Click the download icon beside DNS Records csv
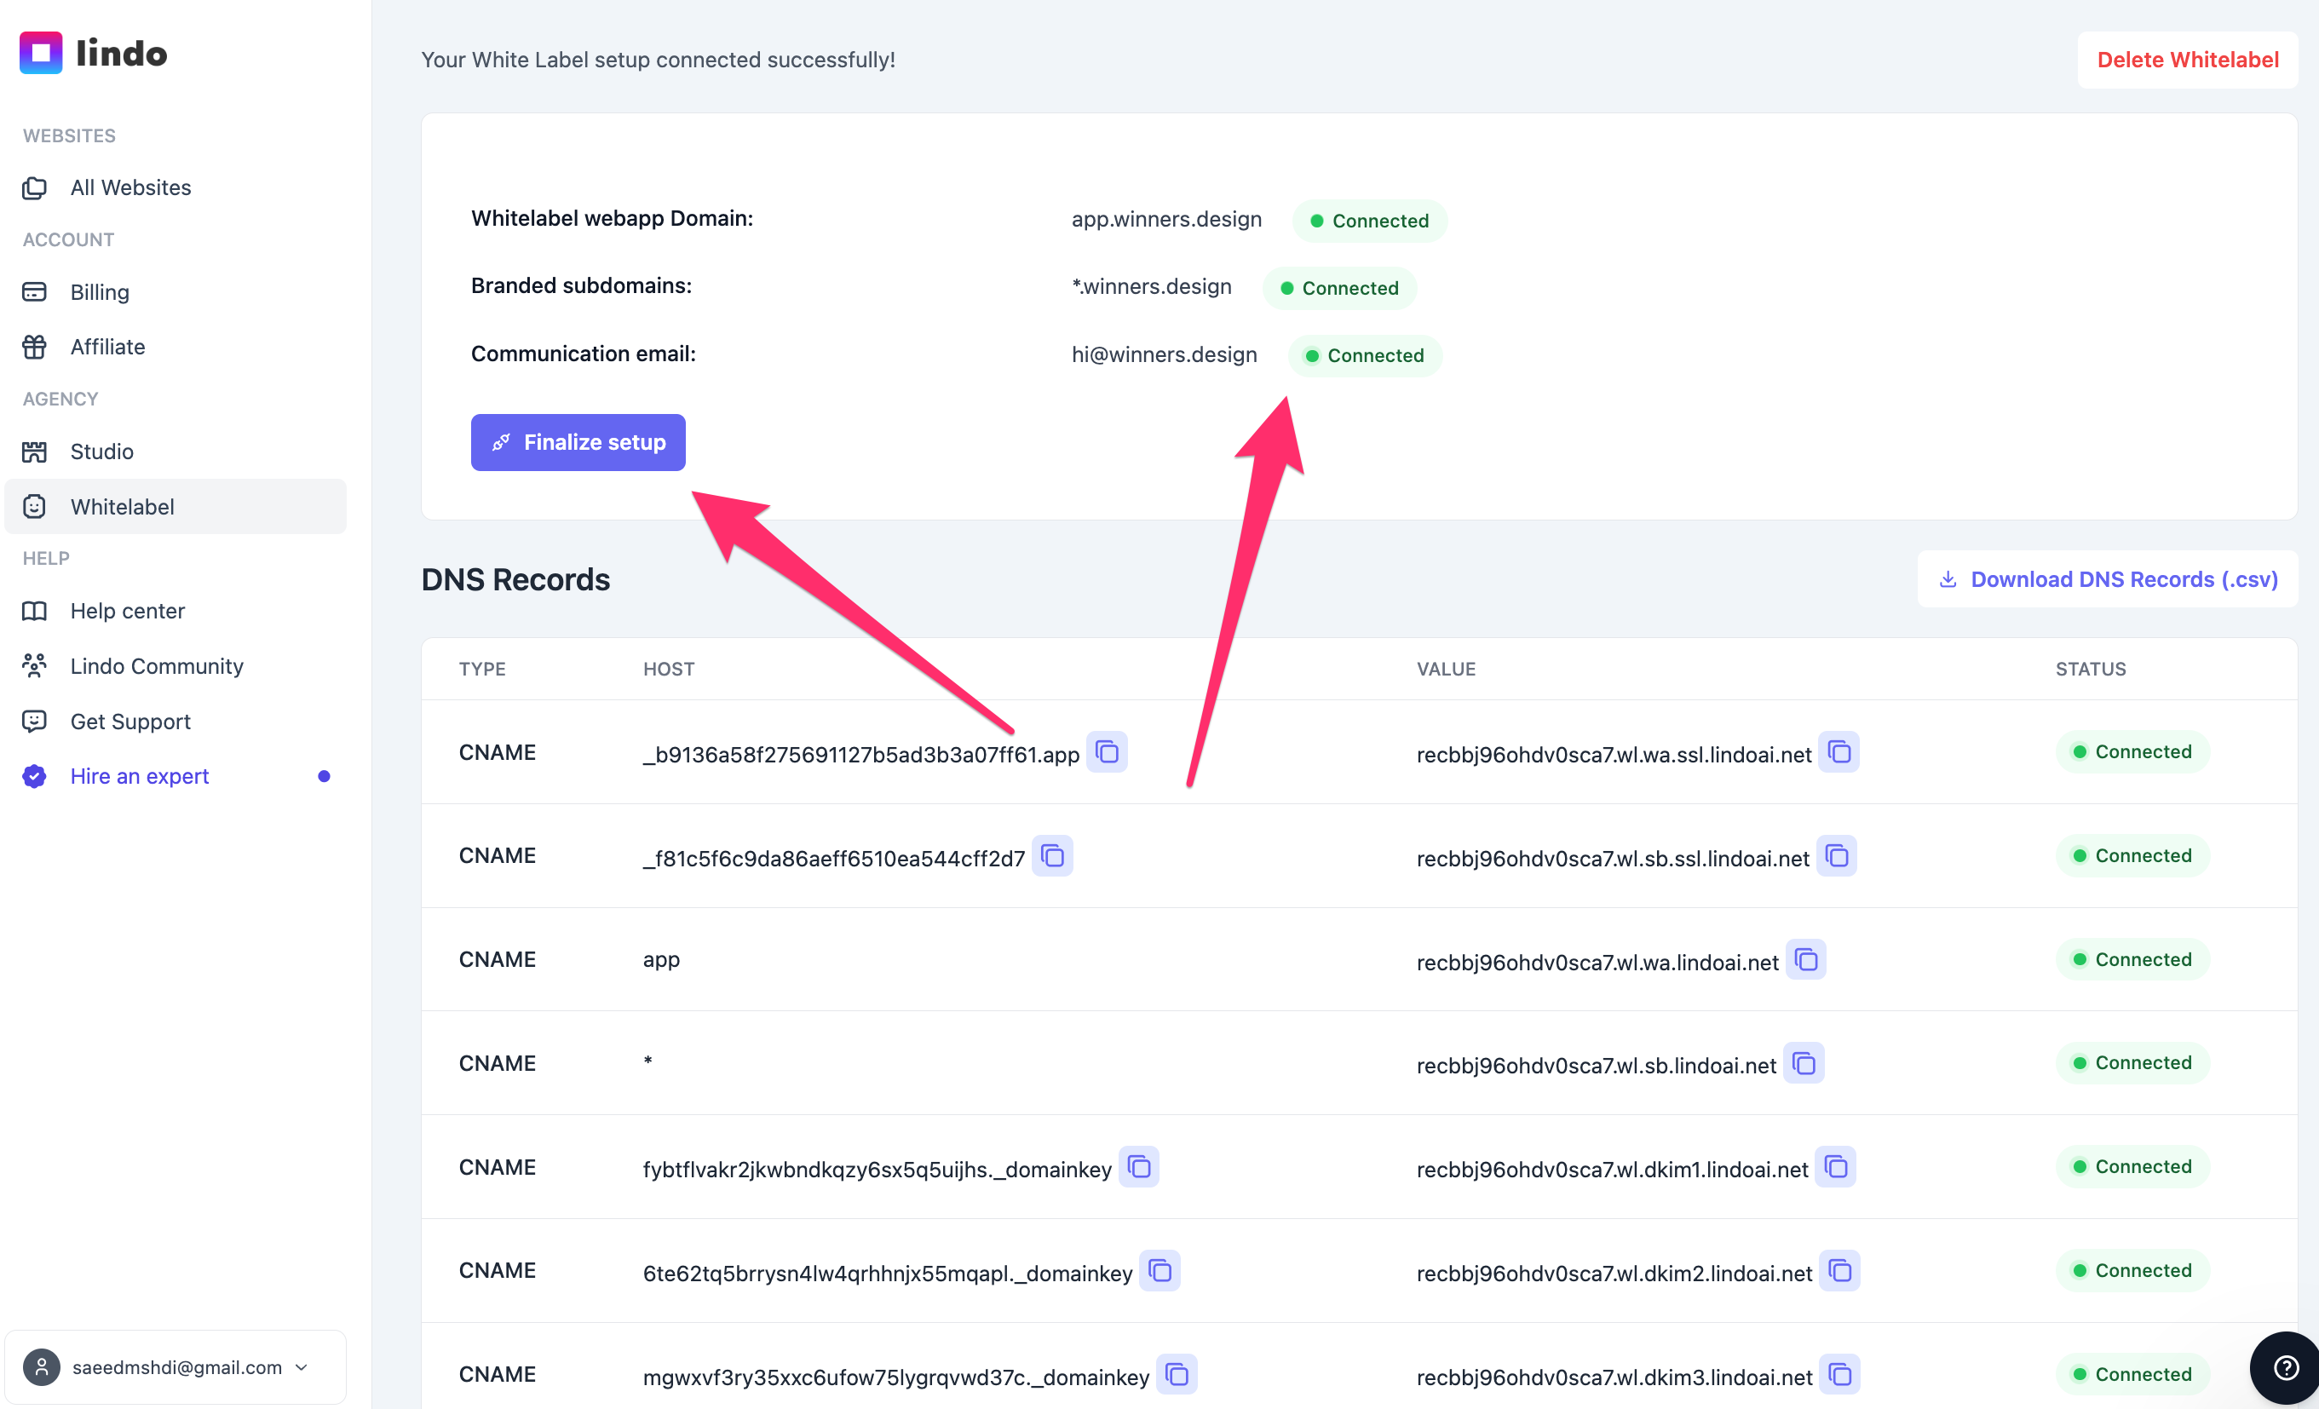Image resolution: width=2319 pixels, height=1409 pixels. pos(1948,578)
